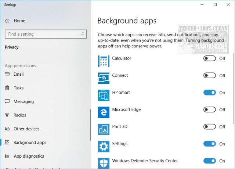Click the Settings gear app icon

104,146
